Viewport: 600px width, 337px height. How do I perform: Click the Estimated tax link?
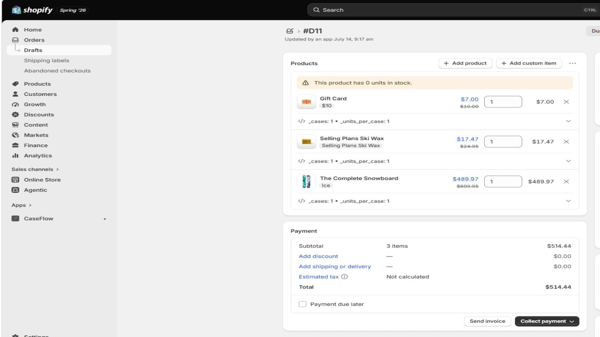319,277
